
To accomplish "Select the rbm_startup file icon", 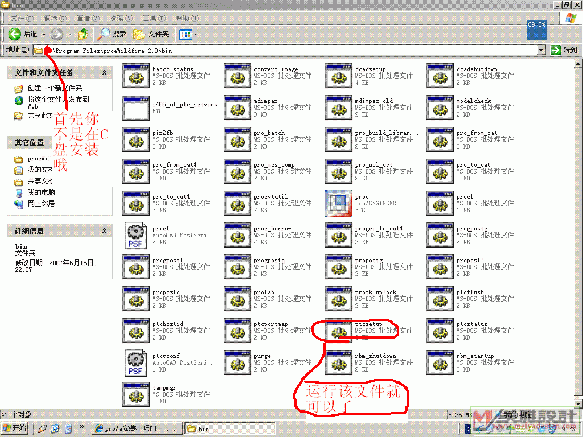I will (x=440, y=362).
